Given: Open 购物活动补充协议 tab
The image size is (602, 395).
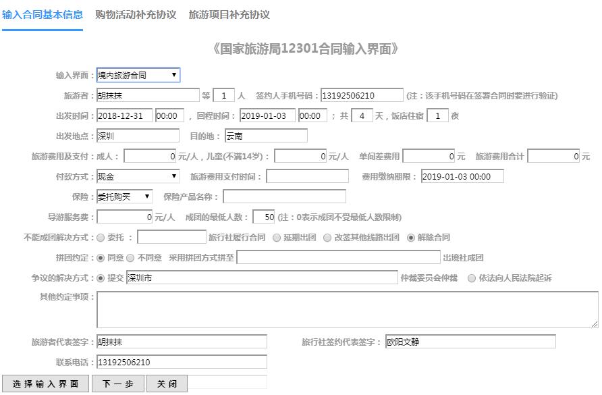Looking at the screenshot, I should [x=136, y=15].
